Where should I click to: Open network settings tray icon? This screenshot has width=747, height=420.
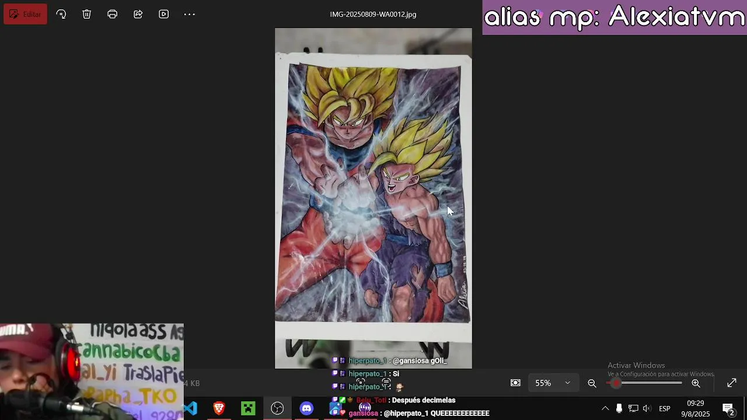633,408
